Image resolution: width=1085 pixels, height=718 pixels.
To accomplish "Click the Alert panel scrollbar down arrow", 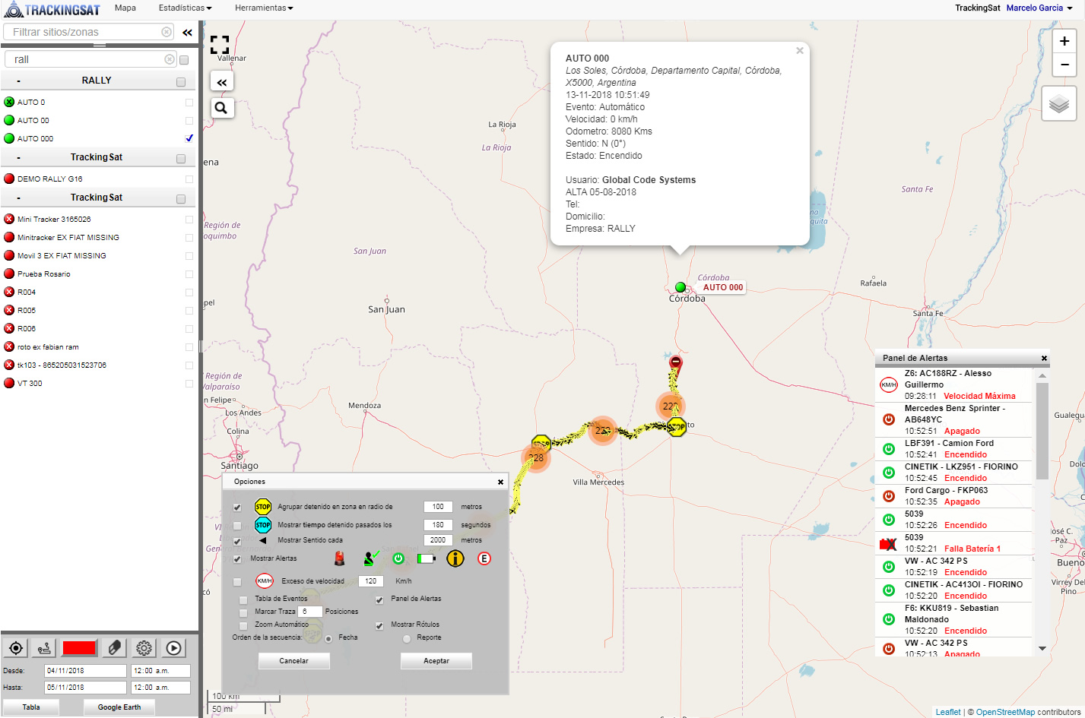I will point(1042,648).
